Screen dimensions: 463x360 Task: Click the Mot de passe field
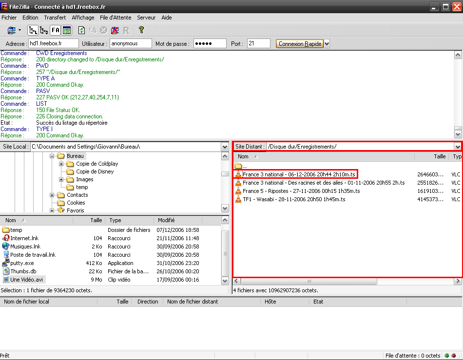pyautogui.click(x=210, y=43)
